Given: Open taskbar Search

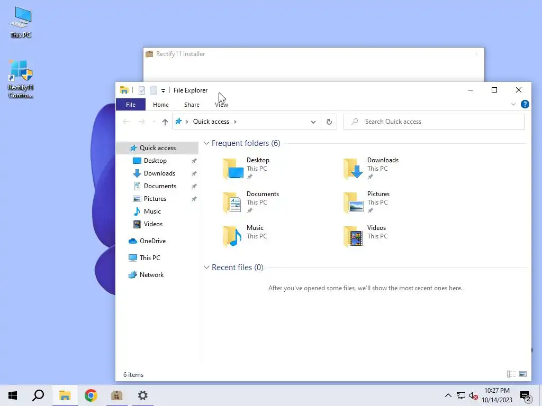Looking at the screenshot, I should 38,395.
